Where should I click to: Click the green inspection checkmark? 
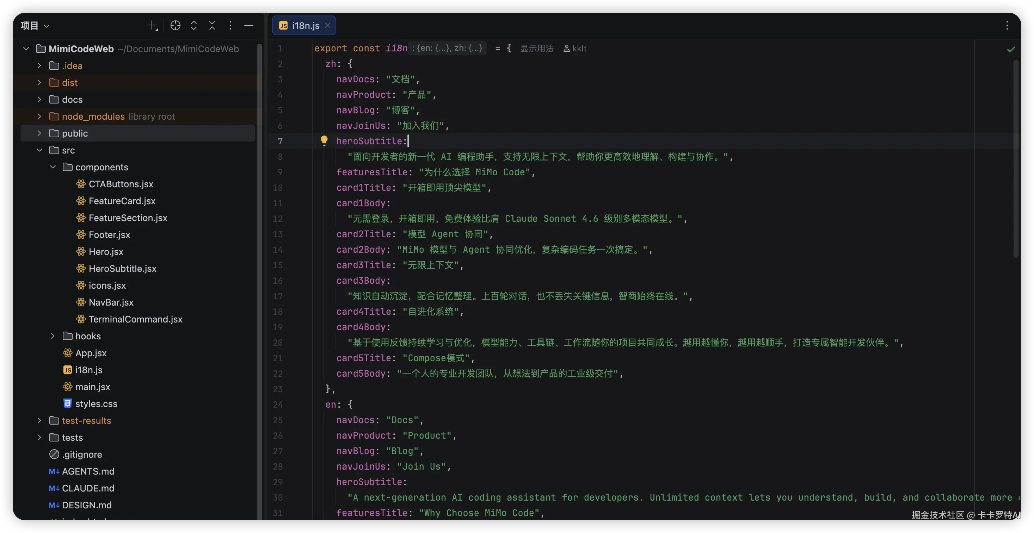(1011, 49)
